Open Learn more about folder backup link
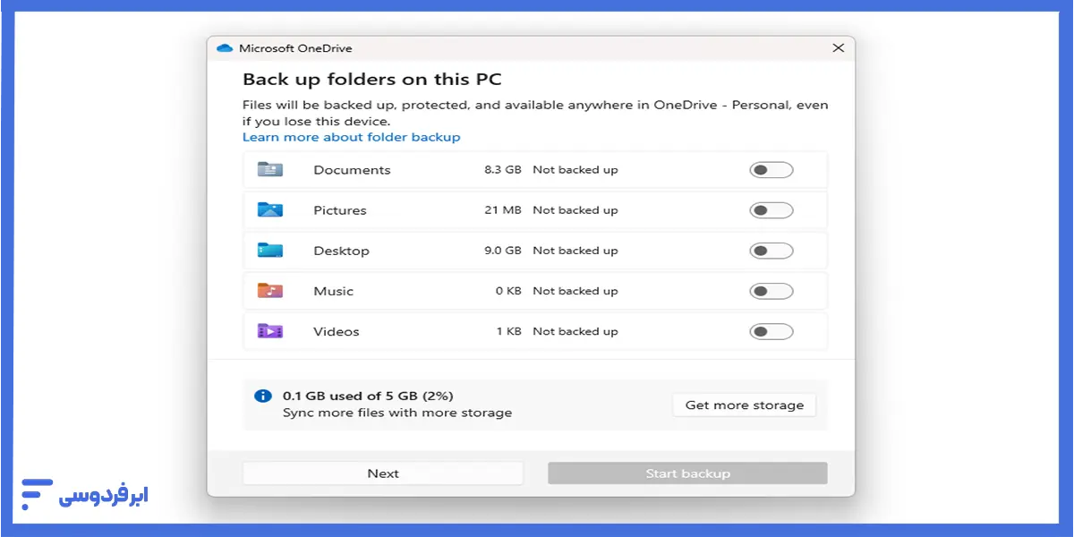 (352, 137)
